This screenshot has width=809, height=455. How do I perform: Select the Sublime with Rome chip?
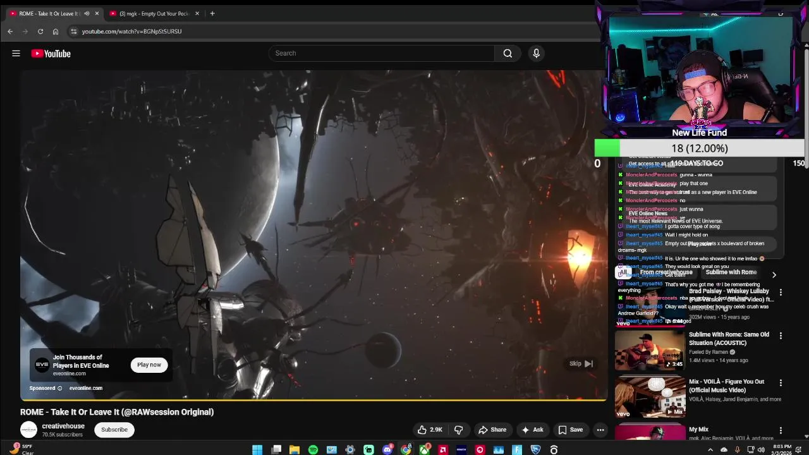[731, 272]
